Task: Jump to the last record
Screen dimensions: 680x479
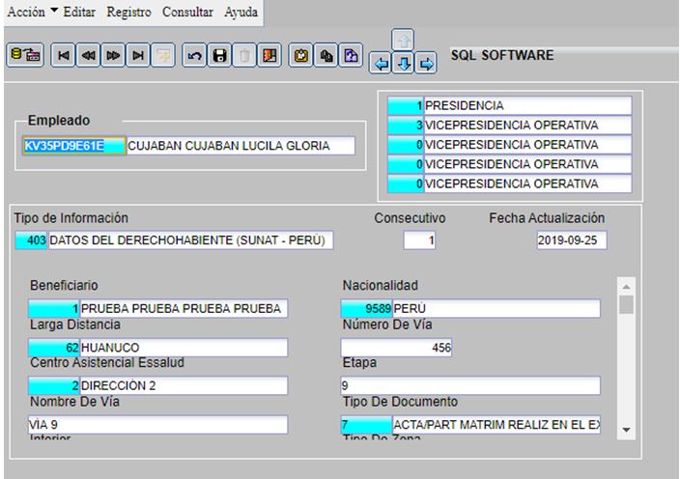Action: click(138, 56)
